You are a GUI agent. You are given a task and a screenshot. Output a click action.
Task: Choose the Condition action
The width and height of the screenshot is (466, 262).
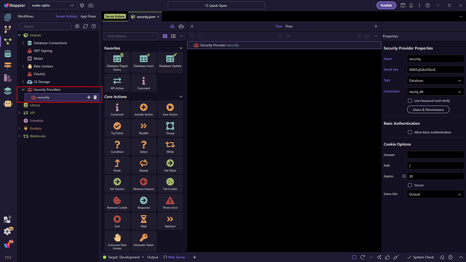(117, 147)
